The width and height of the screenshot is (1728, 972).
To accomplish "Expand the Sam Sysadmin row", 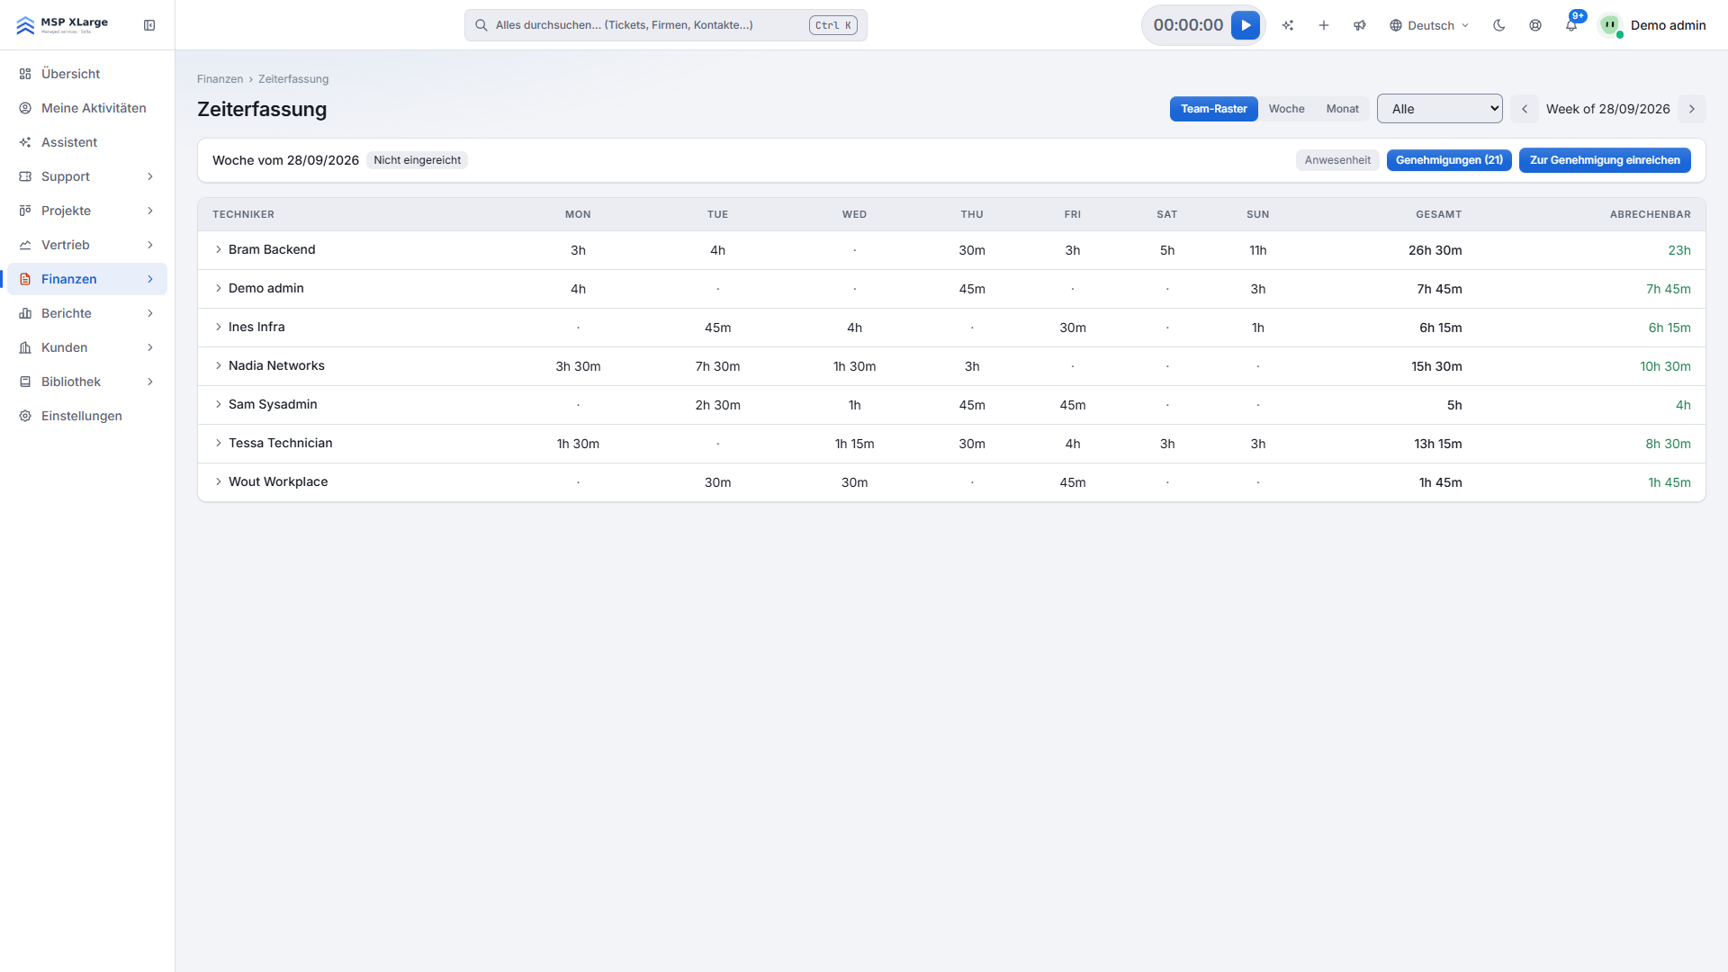I will [218, 404].
